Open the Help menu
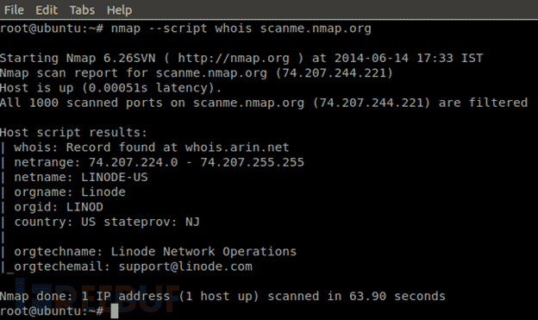The image size is (538, 320). pos(119,10)
